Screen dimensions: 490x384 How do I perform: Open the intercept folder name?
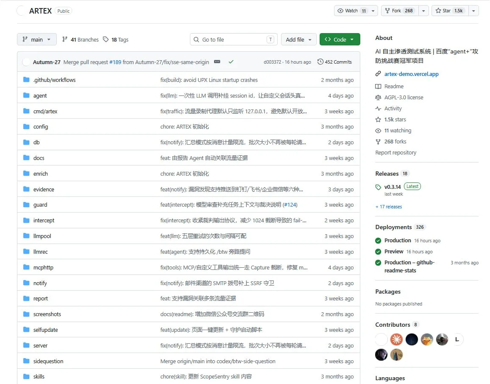[x=44, y=220]
